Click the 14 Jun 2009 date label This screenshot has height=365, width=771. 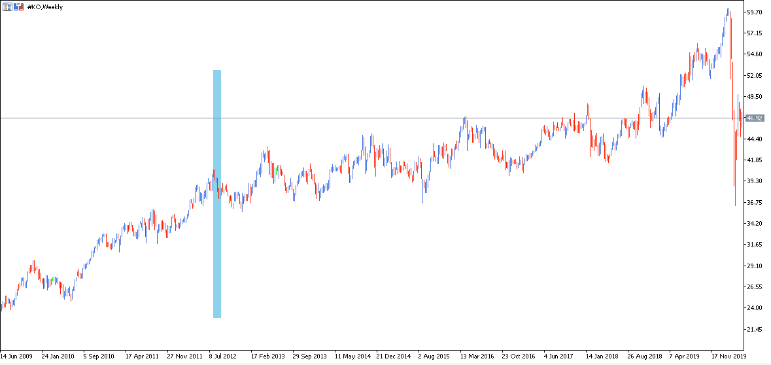[x=17, y=355]
